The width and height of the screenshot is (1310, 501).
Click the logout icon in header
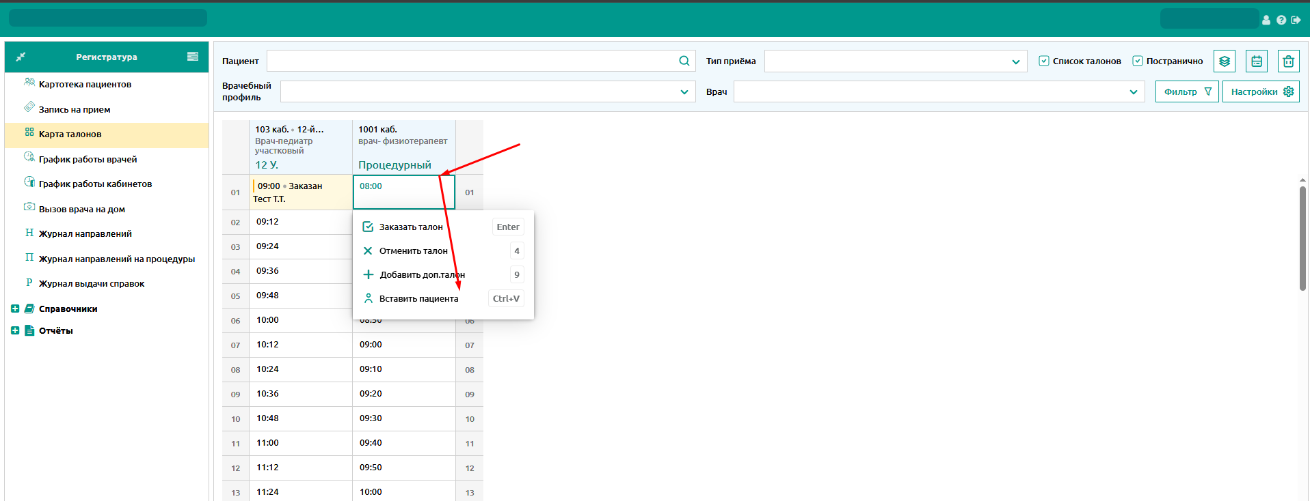tap(1296, 20)
